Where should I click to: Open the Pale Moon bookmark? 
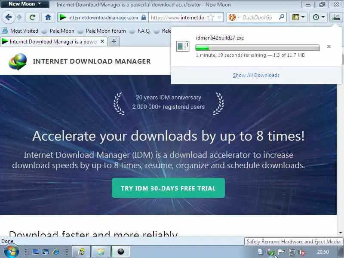(x=58, y=31)
